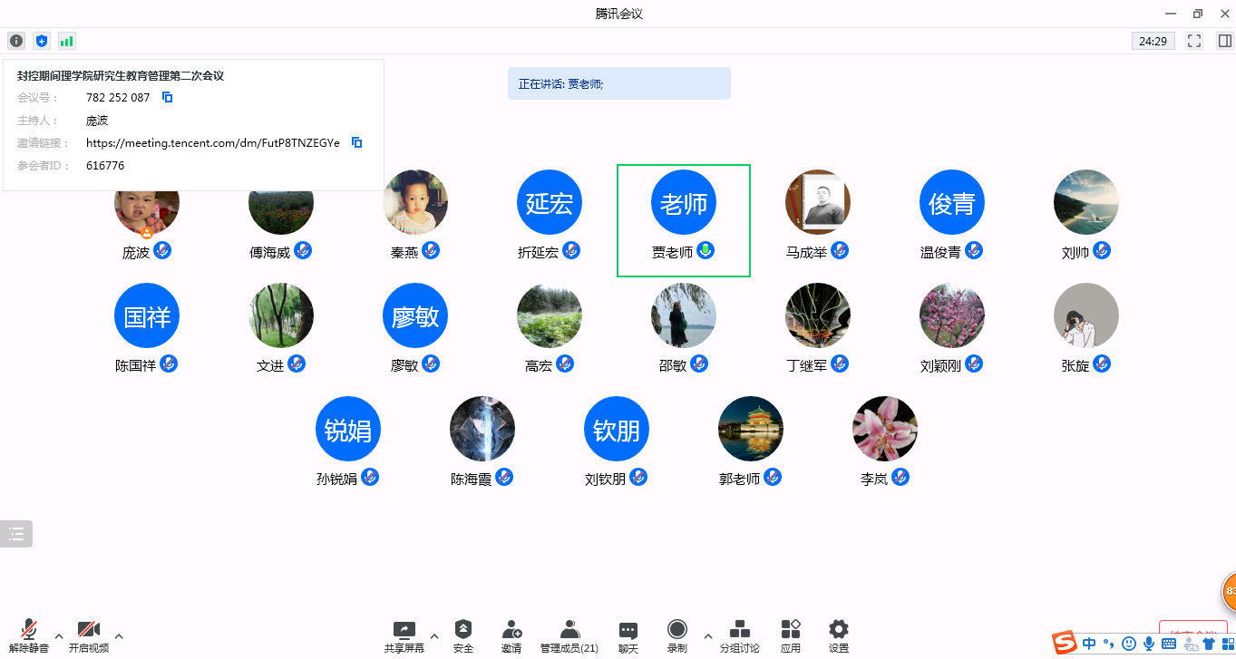Click the blue security shield icon
The height and width of the screenshot is (659, 1236).
coord(42,41)
